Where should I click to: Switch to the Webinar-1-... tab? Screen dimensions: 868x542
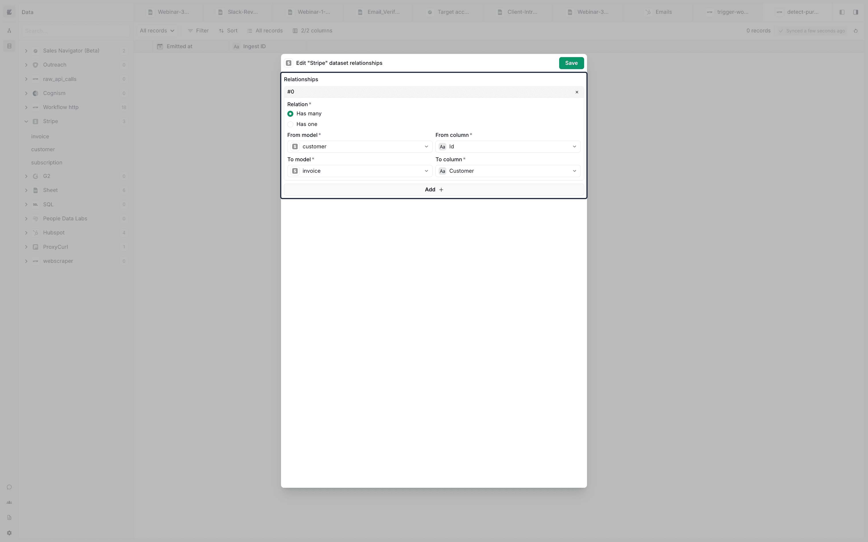tap(308, 12)
